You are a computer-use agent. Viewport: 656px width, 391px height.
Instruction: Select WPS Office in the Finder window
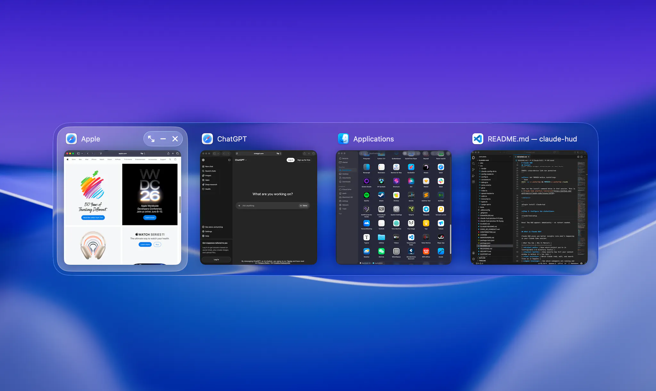[426, 251]
